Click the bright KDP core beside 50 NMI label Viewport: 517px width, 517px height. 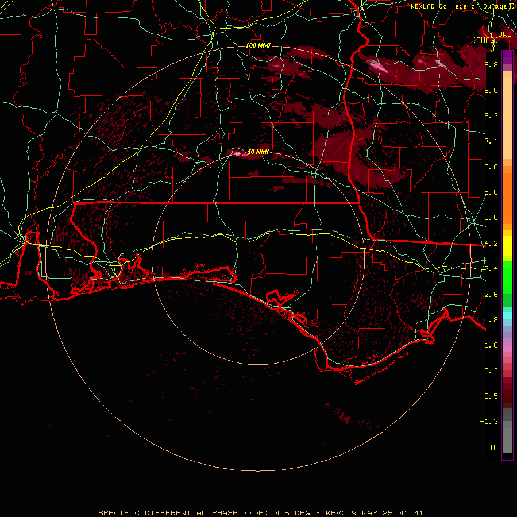(x=237, y=153)
